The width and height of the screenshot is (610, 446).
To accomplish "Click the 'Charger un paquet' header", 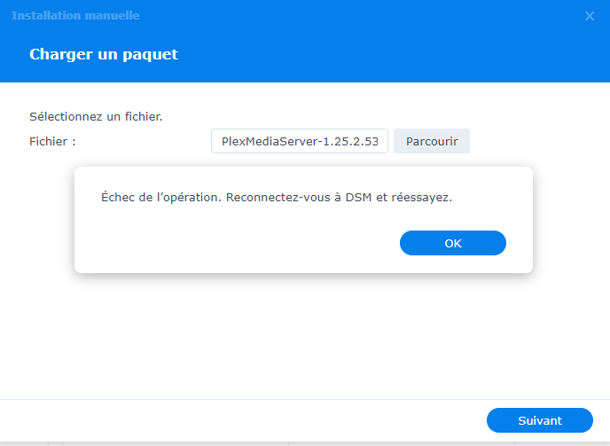I will click(x=104, y=54).
